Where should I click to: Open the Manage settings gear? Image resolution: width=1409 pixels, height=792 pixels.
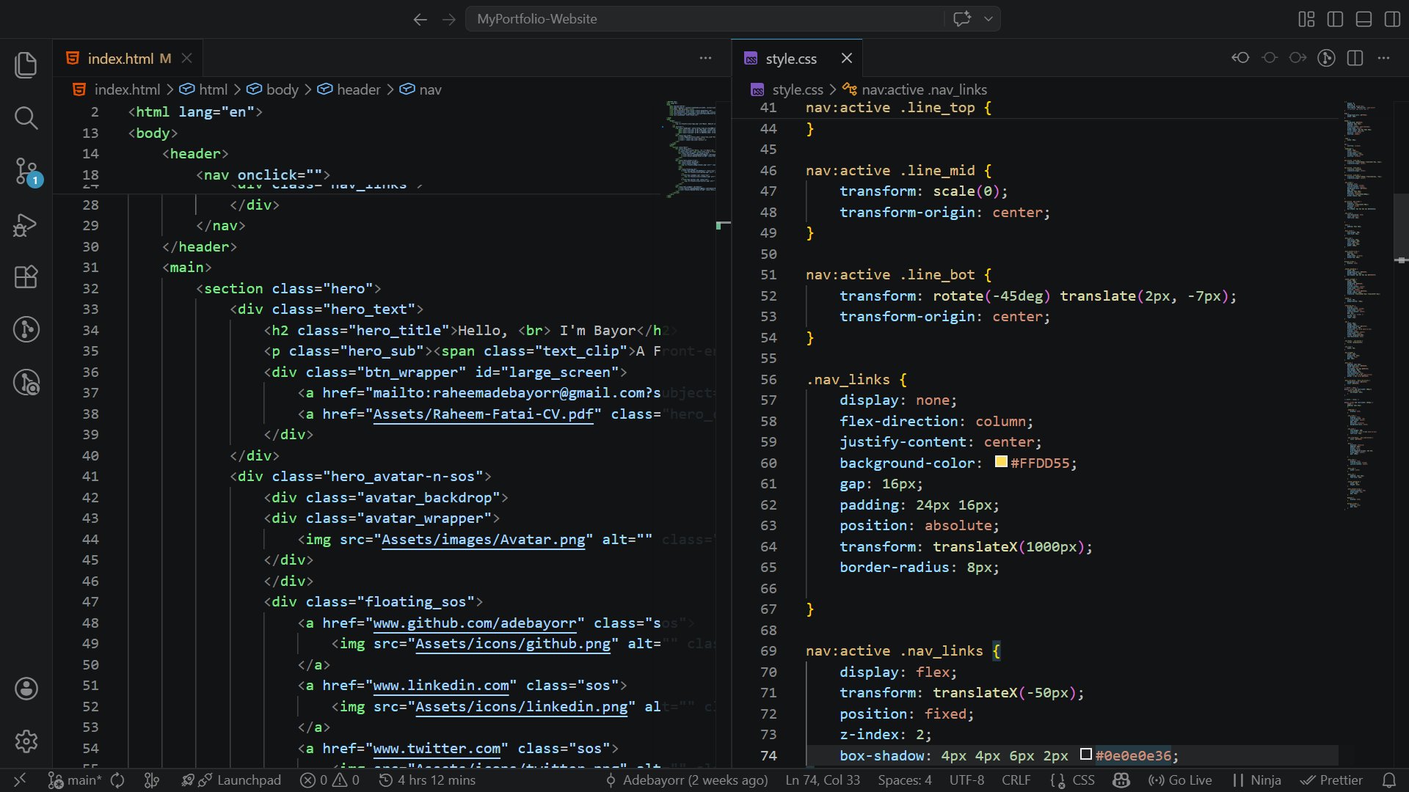pyautogui.click(x=26, y=741)
